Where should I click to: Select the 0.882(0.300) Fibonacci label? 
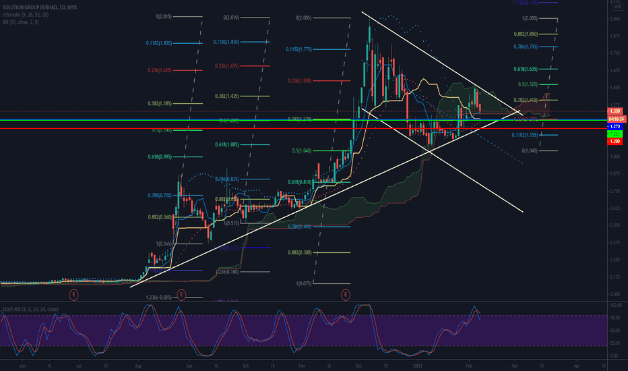[x=300, y=253]
